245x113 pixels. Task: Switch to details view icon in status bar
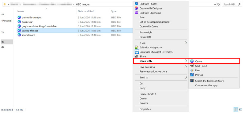coord(236,109)
